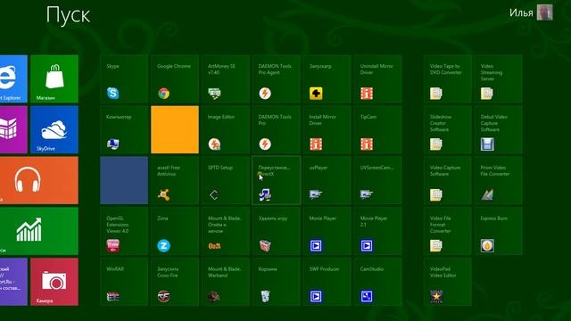Open Video Tape to DVD Converter tile
Screen dimensions: 571x321
(448, 79)
